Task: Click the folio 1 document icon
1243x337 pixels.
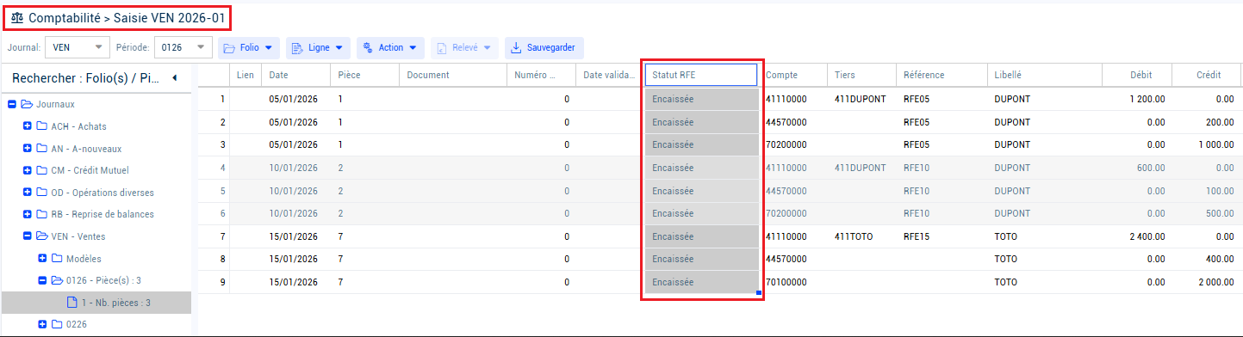Action: point(72,303)
